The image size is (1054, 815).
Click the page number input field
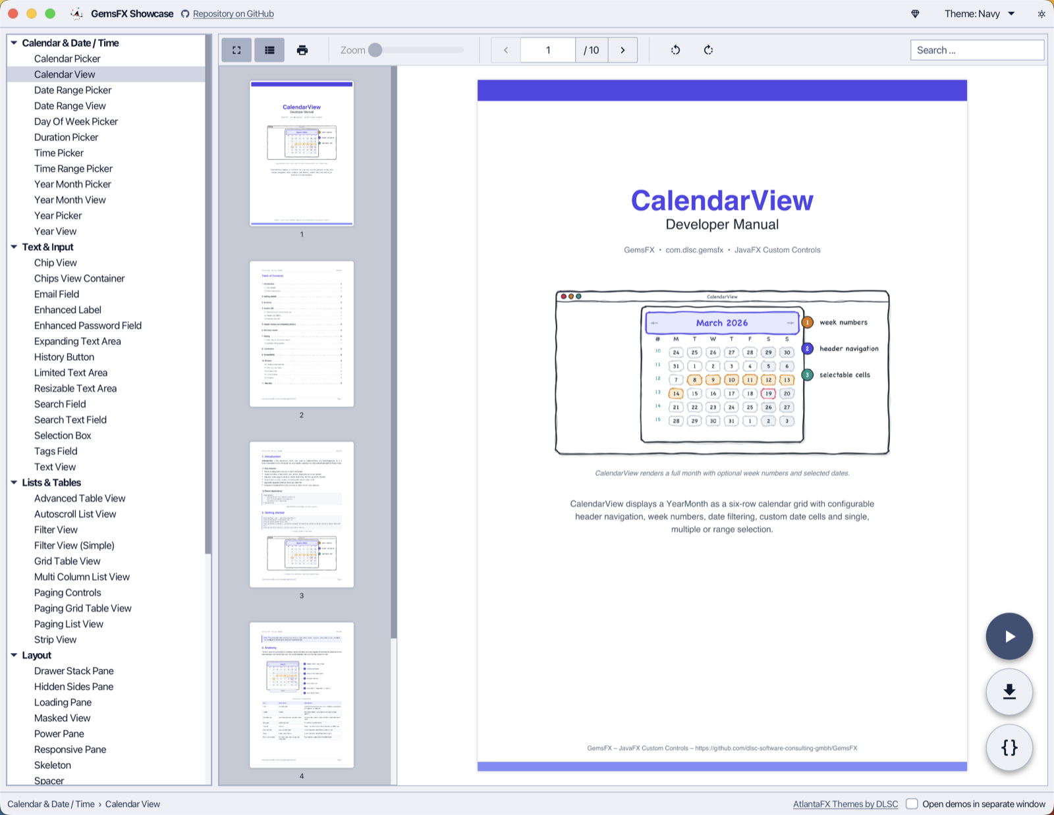point(548,50)
